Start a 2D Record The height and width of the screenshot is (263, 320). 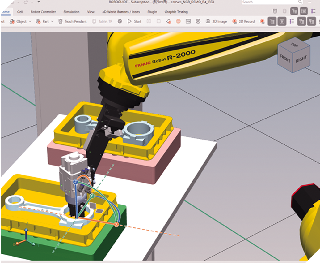[x=243, y=21]
